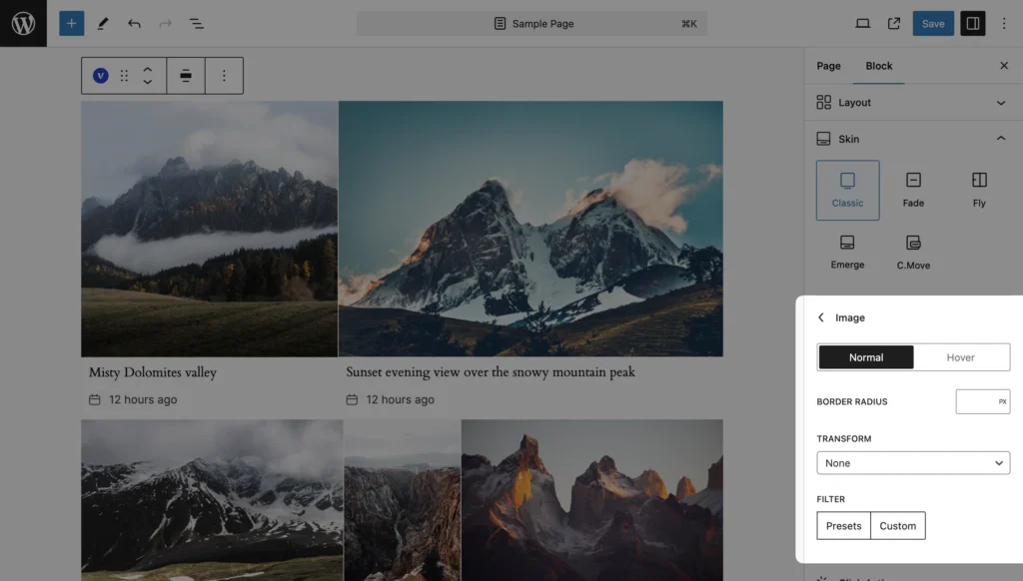The height and width of the screenshot is (581, 1023).
Task: Click the WordPress logo icon
Action: pos(23,23)
